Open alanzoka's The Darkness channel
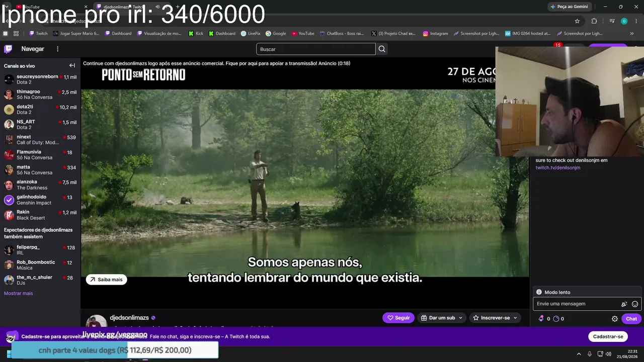The width and height of the screenshot is (644, 362). (40, 185)
